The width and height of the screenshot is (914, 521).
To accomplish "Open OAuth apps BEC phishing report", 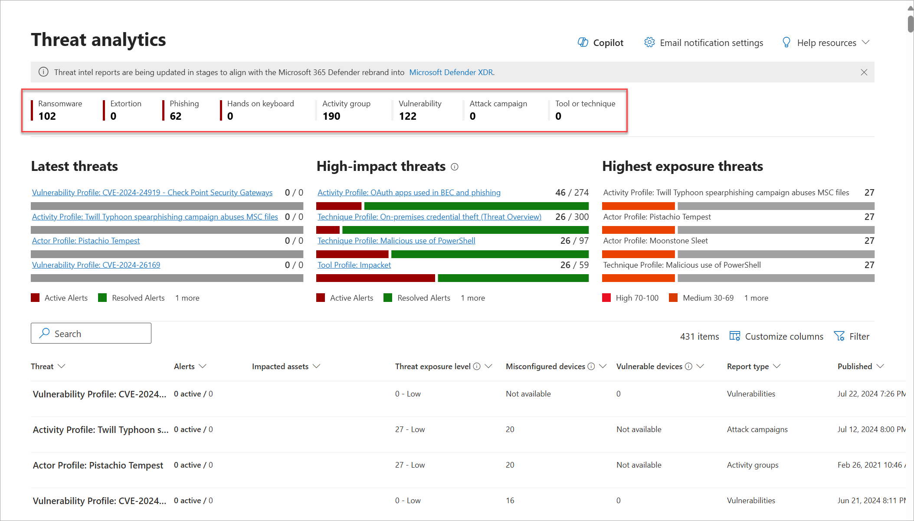I will pos(409,192).
